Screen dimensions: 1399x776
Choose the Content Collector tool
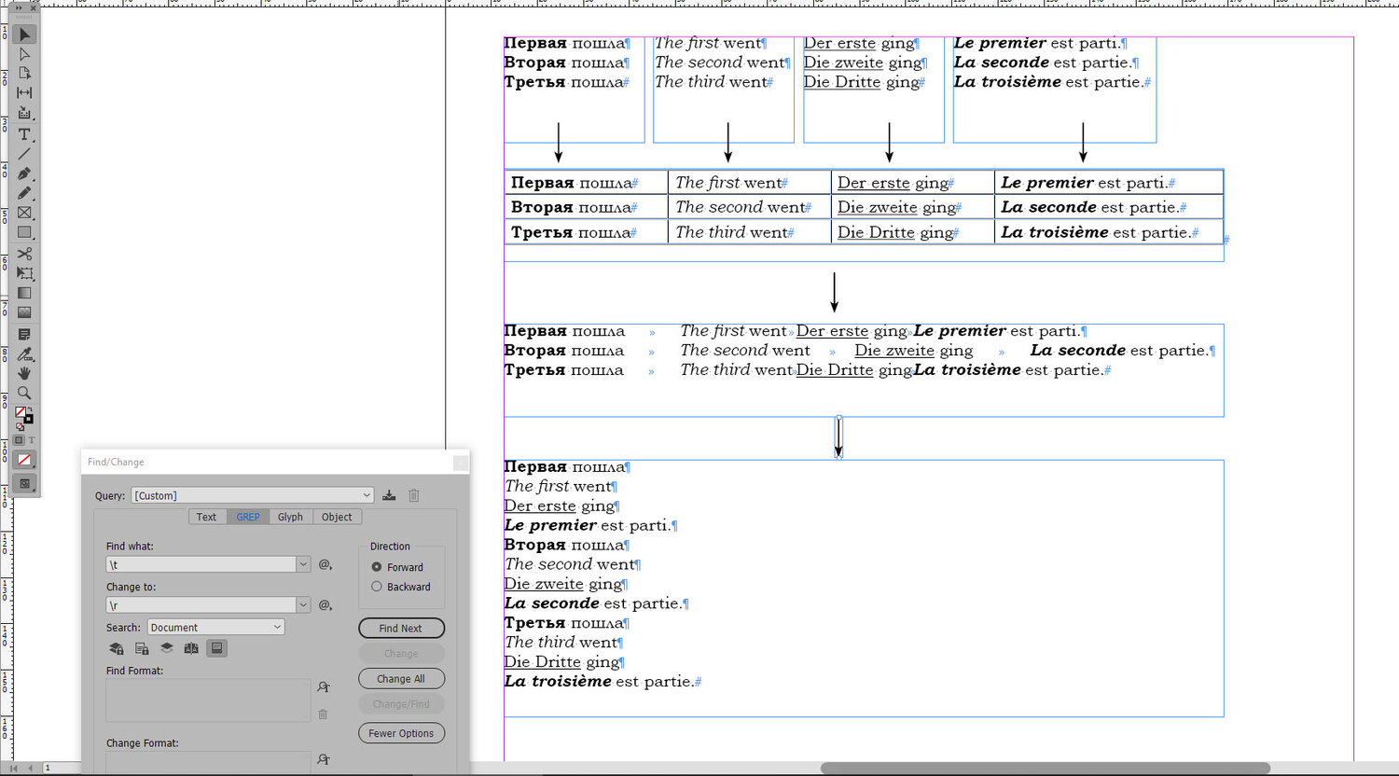[25, 114]
